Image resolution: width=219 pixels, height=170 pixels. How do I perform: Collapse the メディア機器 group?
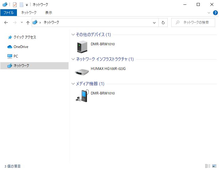(73, 84)
